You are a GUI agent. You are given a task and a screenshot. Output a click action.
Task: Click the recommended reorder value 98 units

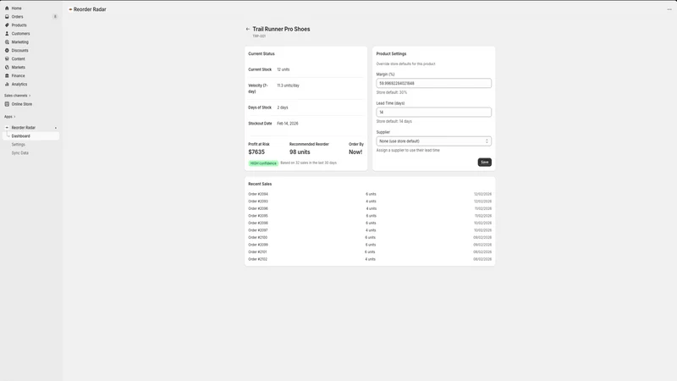tap(300, 152)
